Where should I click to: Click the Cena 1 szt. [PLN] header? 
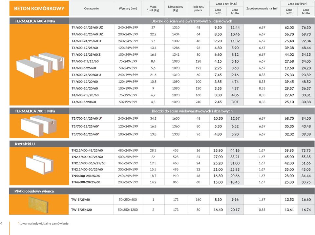pyautogui.click(x=226, y=4)
